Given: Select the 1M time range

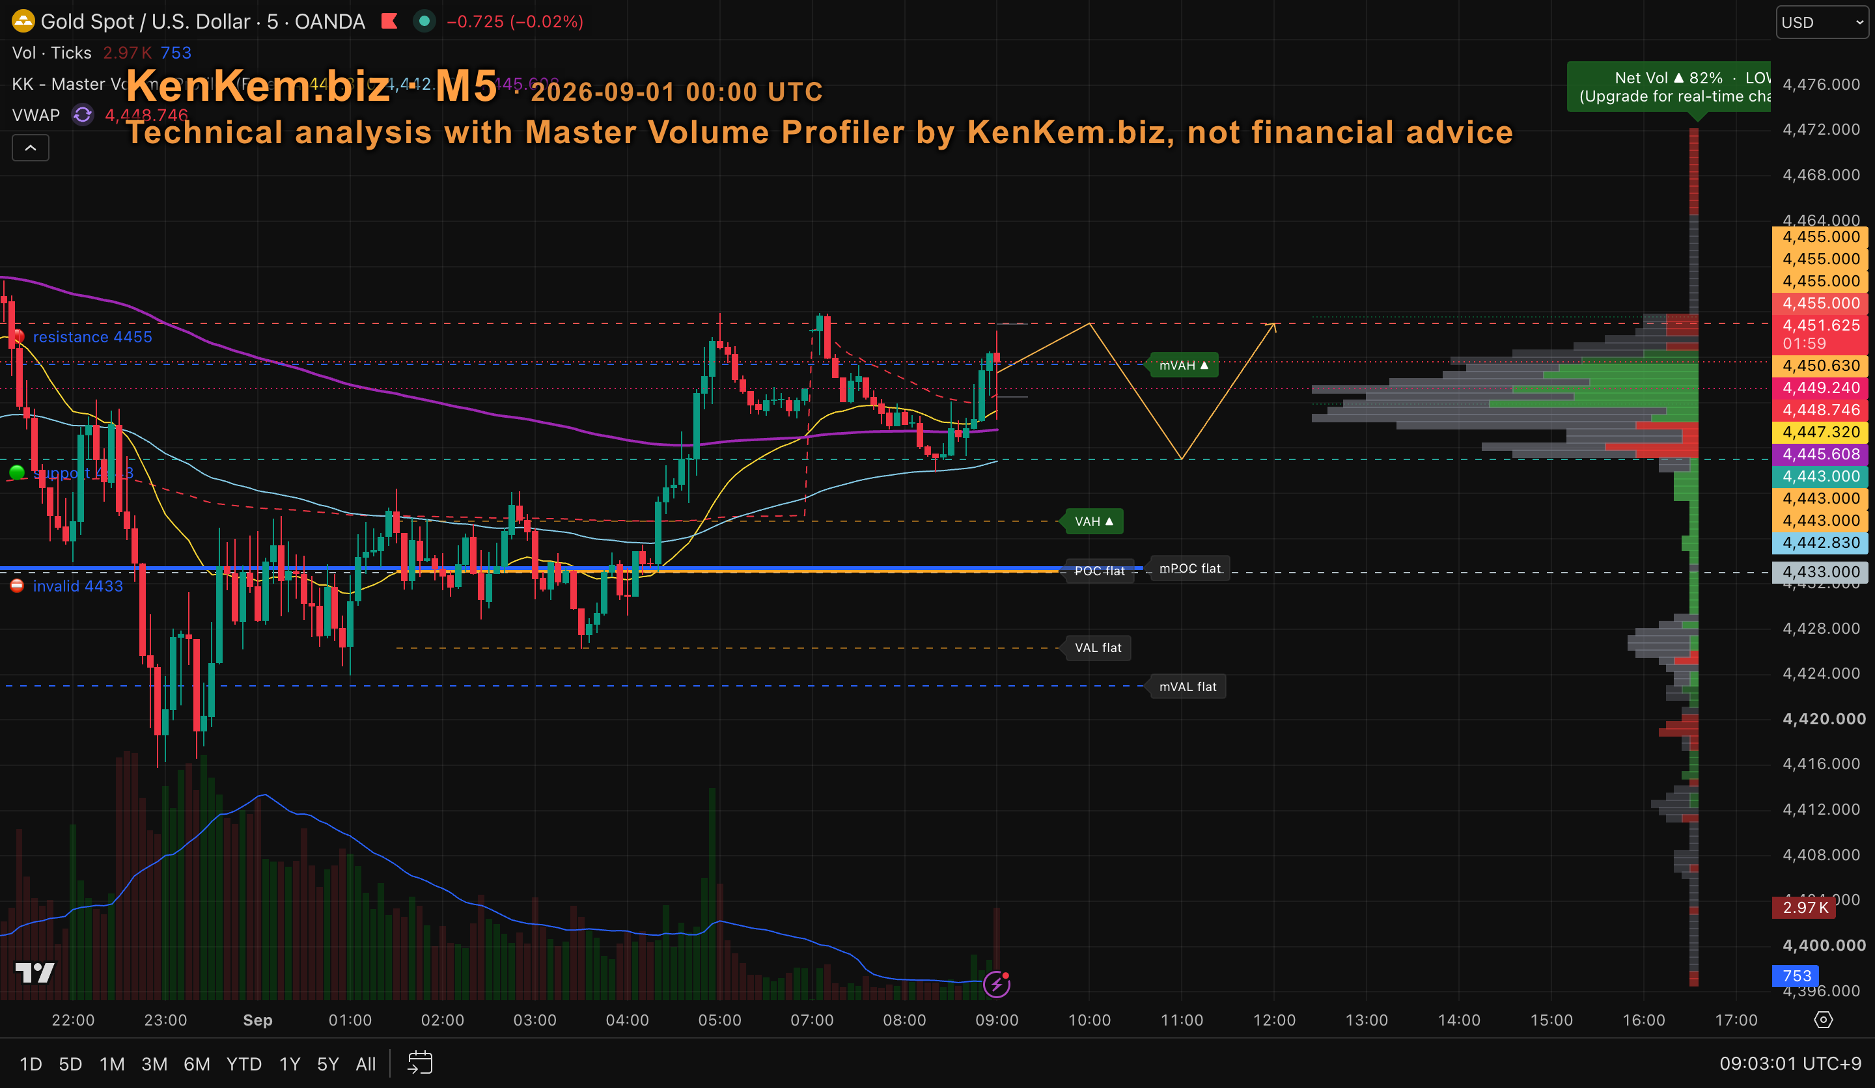Looking at the screenshot, I should coord(113,1064).
